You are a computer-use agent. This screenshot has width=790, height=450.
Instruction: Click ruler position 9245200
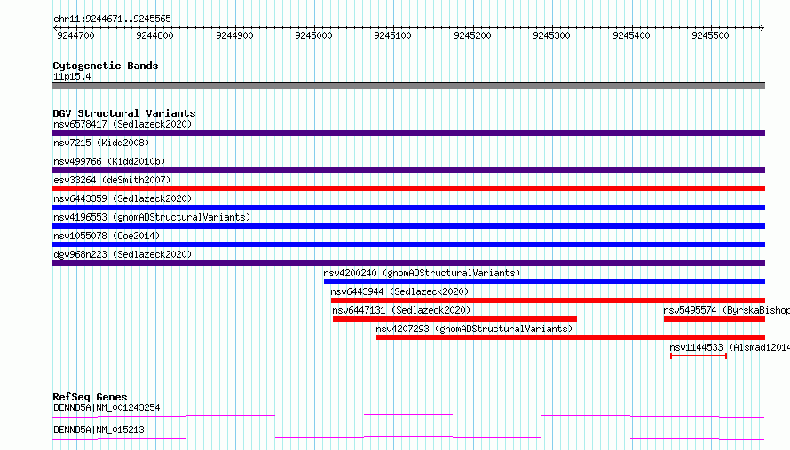pos(472,35)
